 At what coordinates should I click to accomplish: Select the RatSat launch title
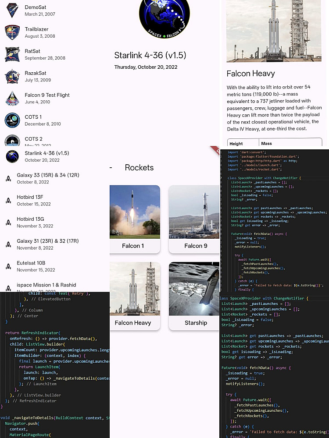click(32, 51)
